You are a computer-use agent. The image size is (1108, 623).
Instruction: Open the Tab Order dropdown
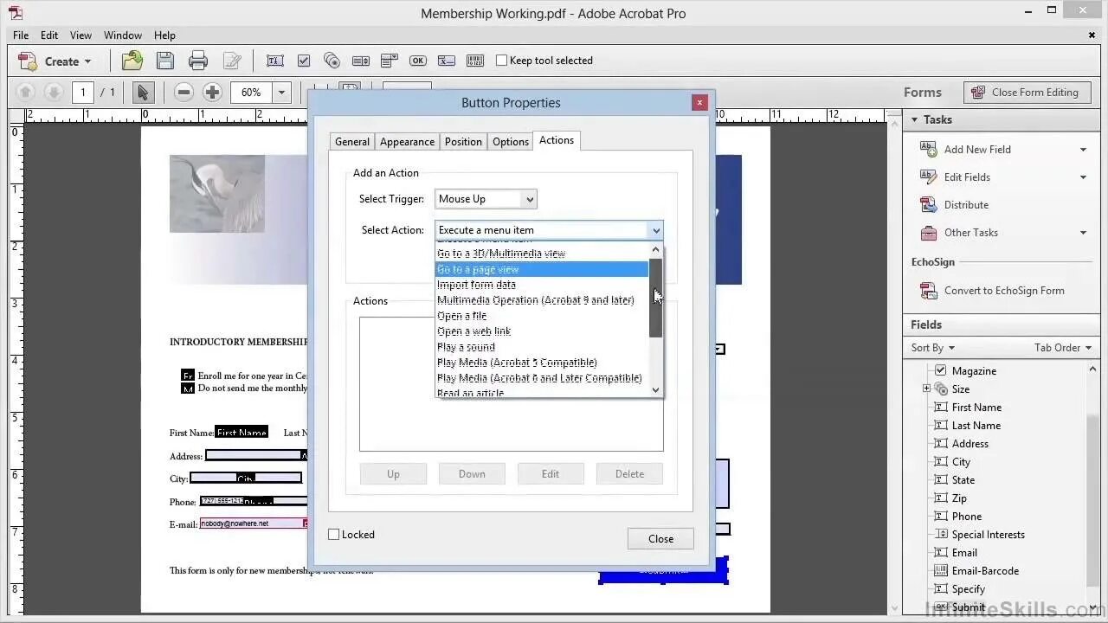tap(1064, 348)
